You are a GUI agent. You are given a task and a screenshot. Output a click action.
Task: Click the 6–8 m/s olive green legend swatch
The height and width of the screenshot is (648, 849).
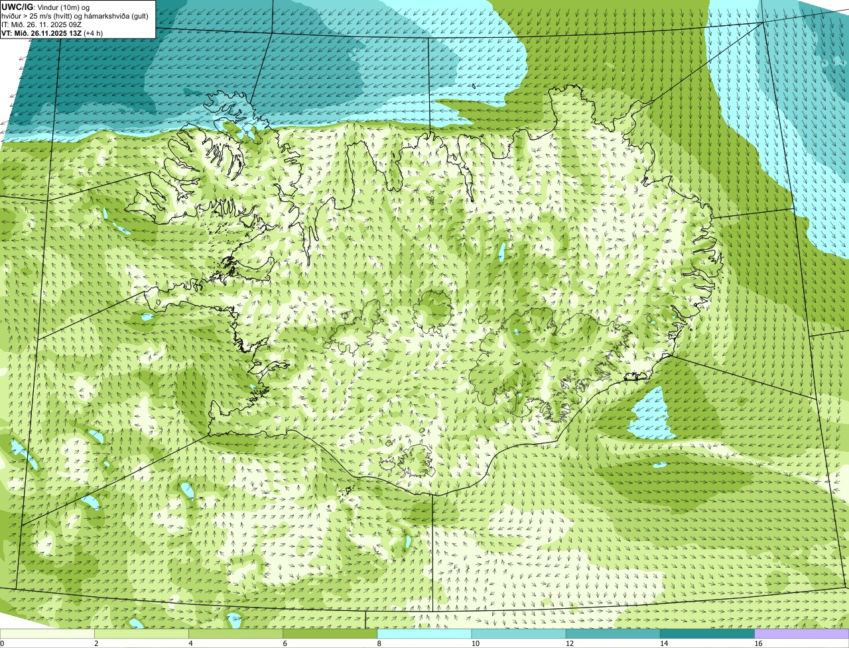coord(330,633)
